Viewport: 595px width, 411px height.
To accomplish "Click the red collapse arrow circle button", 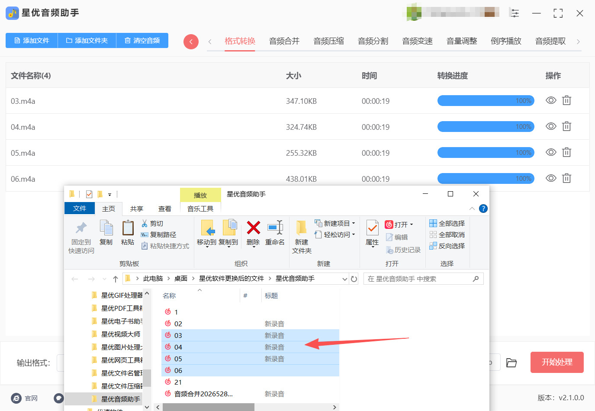I will (x=191, y=42).
